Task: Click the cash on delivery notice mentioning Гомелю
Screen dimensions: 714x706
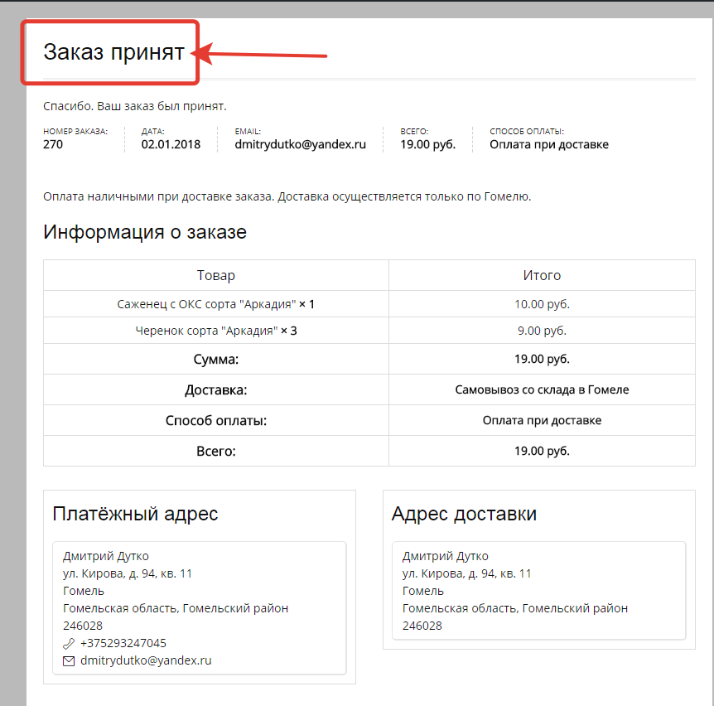Action: click(287, 196)
